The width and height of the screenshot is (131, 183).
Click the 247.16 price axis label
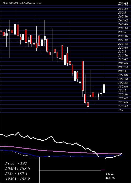click(123, 16)
